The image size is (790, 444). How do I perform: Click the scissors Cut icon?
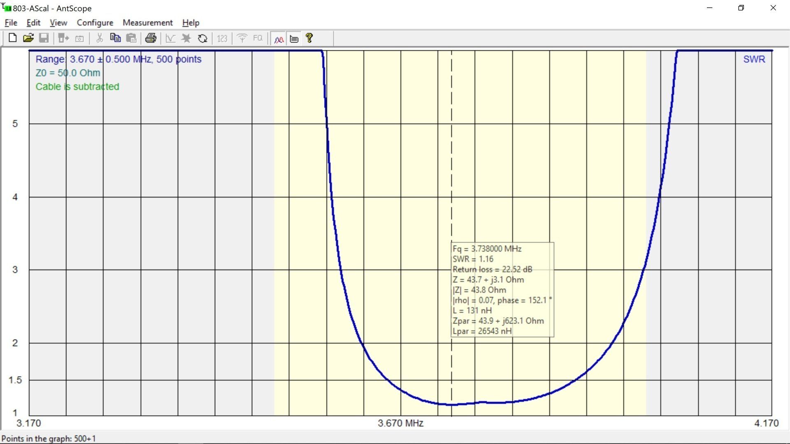click(x=99, y=38)
